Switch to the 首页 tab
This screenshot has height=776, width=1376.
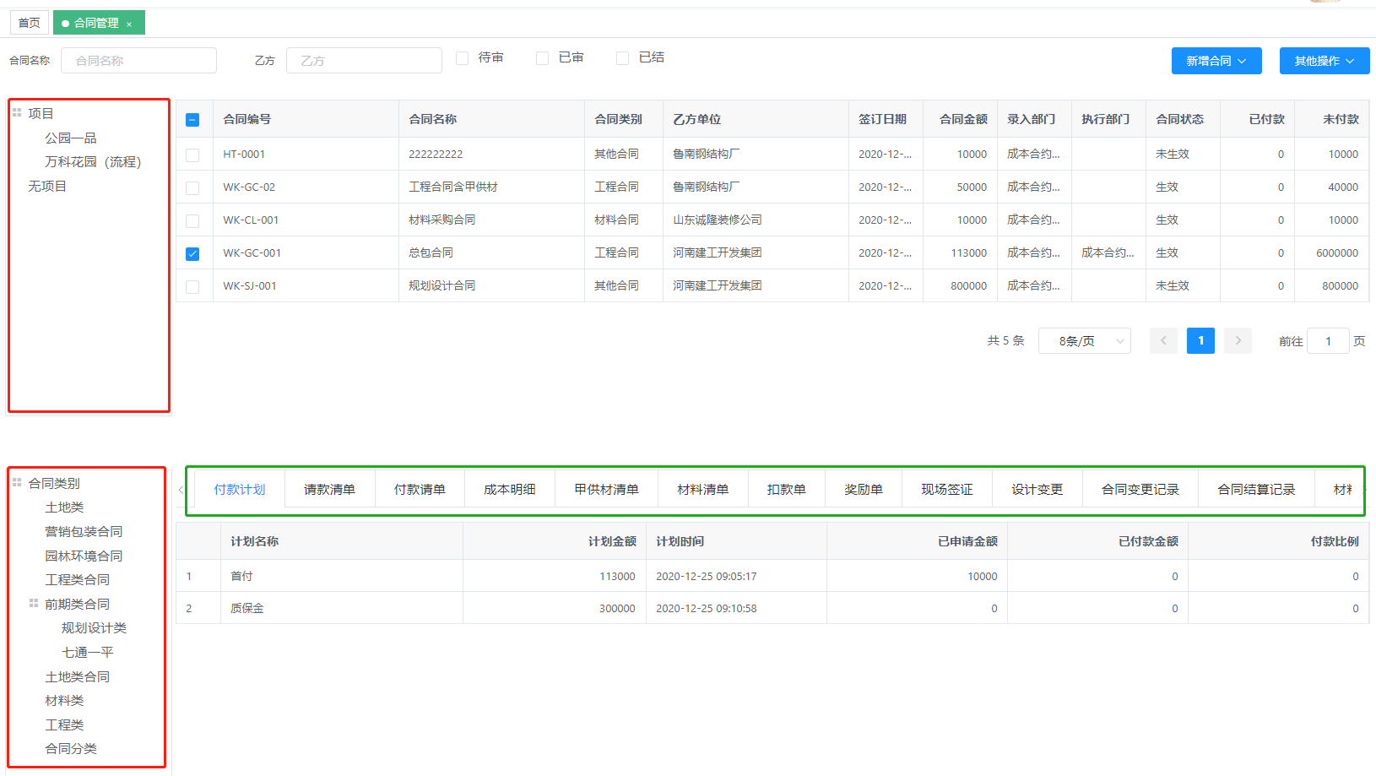(30, 23)
